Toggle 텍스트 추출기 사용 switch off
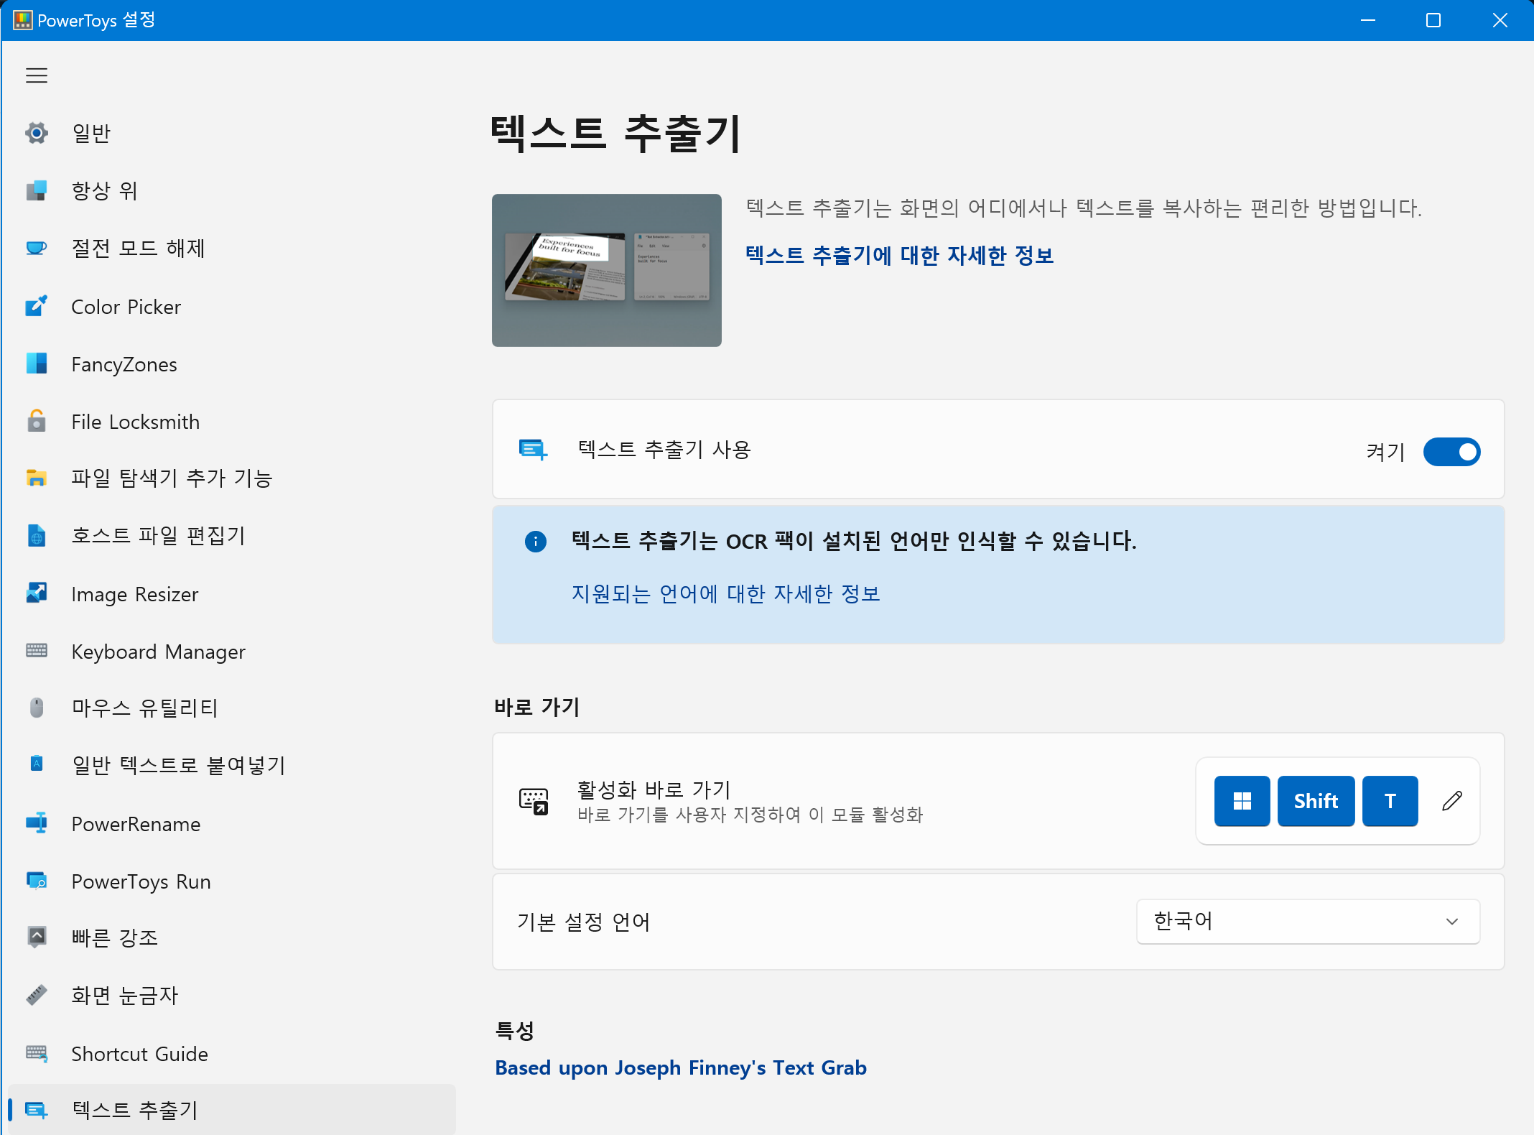The width and height of the screenshot is (1534, 1135). [1451, 452]
